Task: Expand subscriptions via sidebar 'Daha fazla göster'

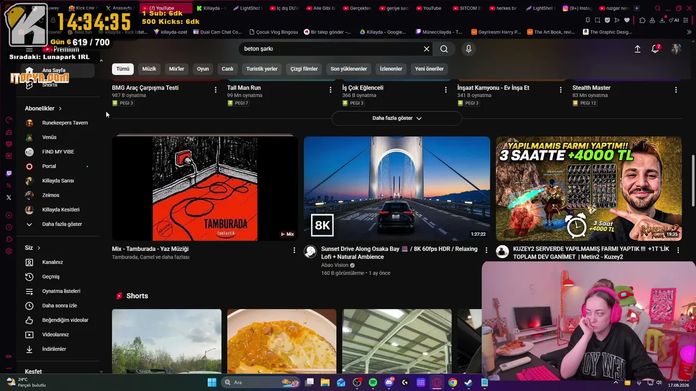Action: click(x=58, y=224)
